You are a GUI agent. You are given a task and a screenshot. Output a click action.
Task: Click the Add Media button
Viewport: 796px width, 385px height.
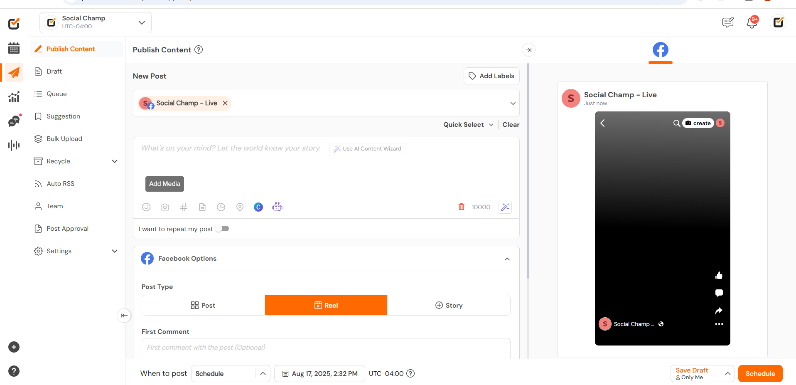point(165,184)
